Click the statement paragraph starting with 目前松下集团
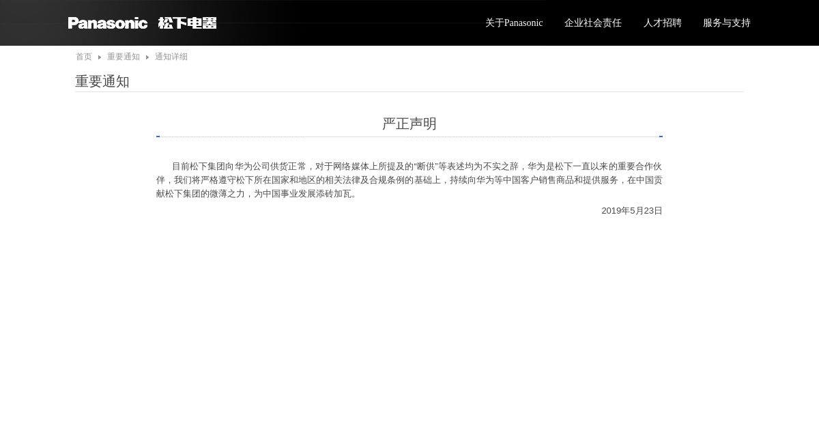 [409, 180]
